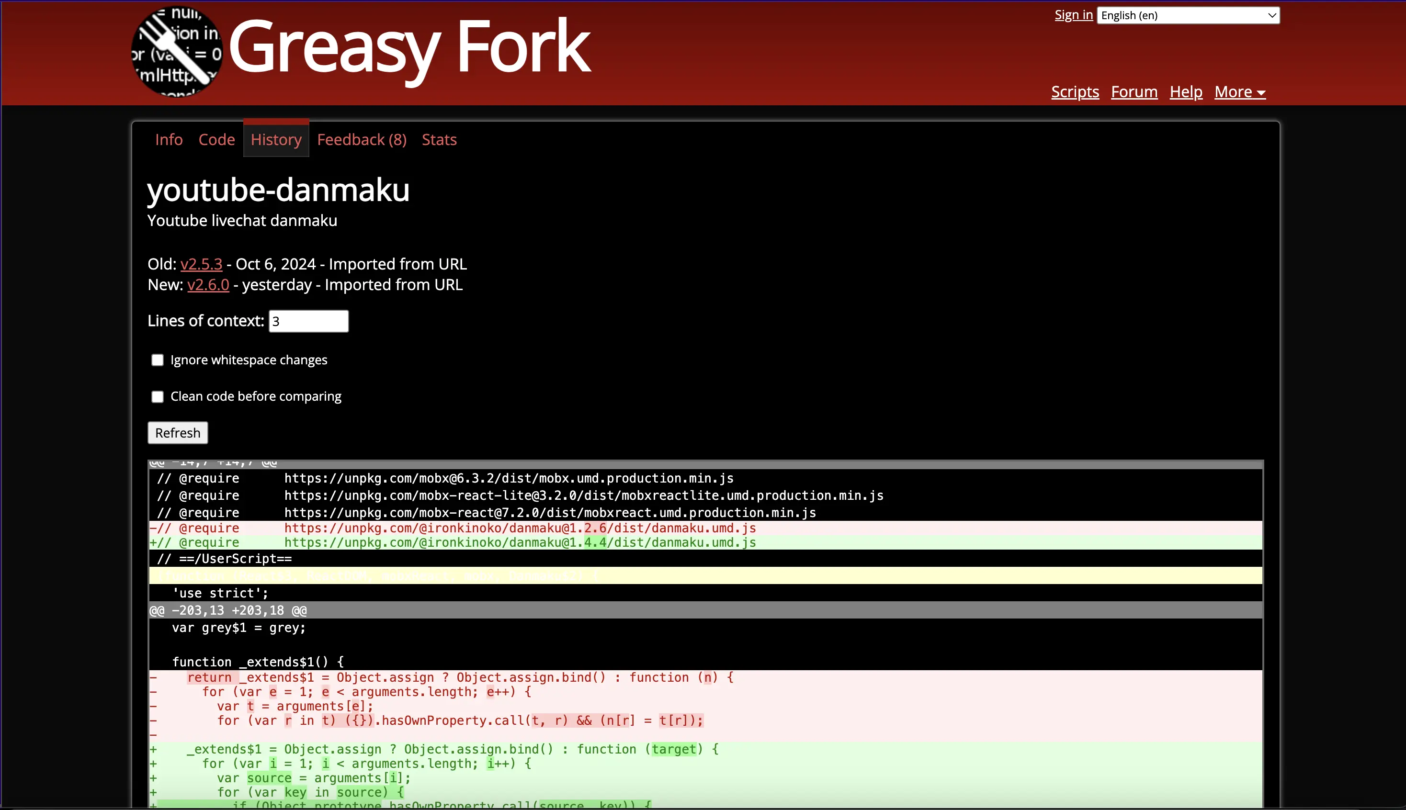Click the youtube-danmaku script heading
Screen dimensions: 1406x810
click(x=278, y=190)
